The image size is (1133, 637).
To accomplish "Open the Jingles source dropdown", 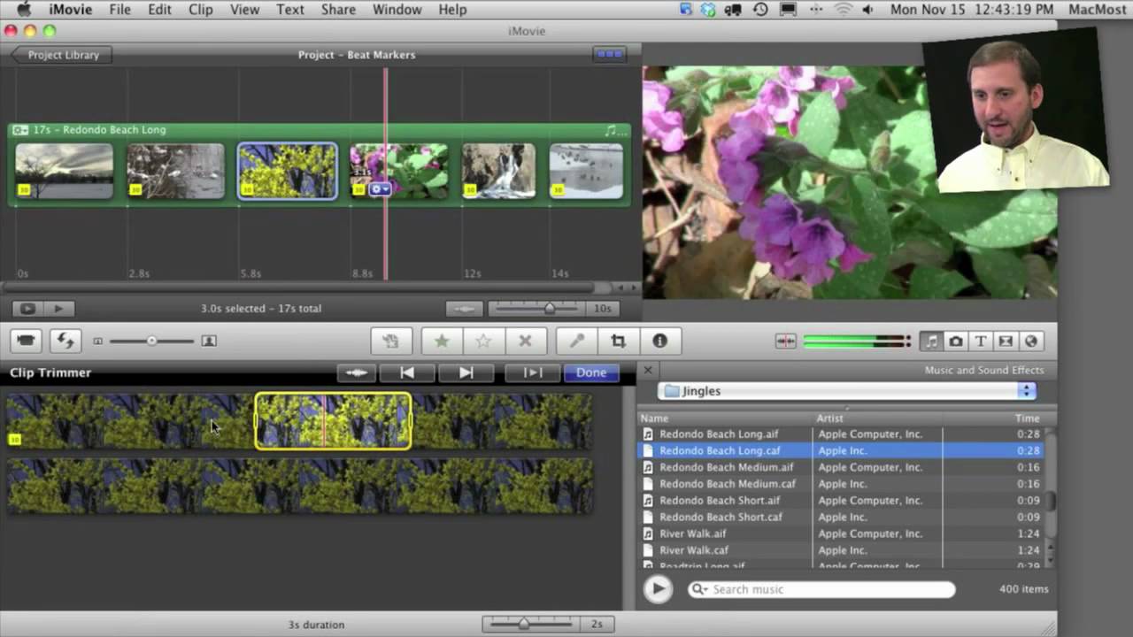I will coord(847,391).
